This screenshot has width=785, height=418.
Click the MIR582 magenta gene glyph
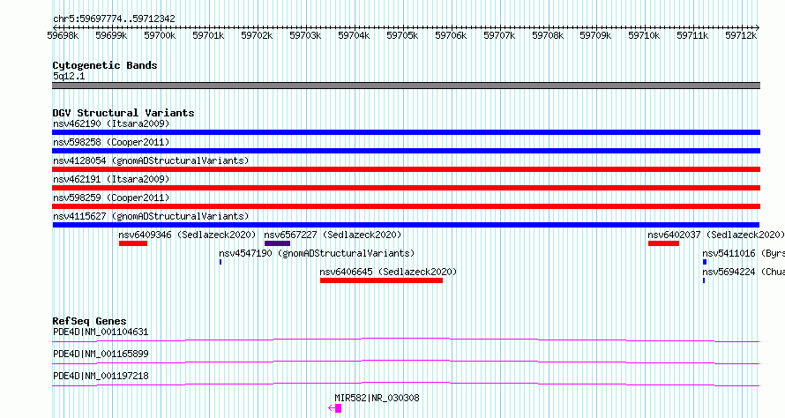tap(335, 408)
